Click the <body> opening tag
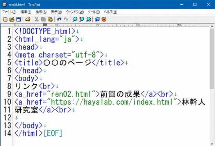This screenshot has height=146, width=215. [27, 78]
